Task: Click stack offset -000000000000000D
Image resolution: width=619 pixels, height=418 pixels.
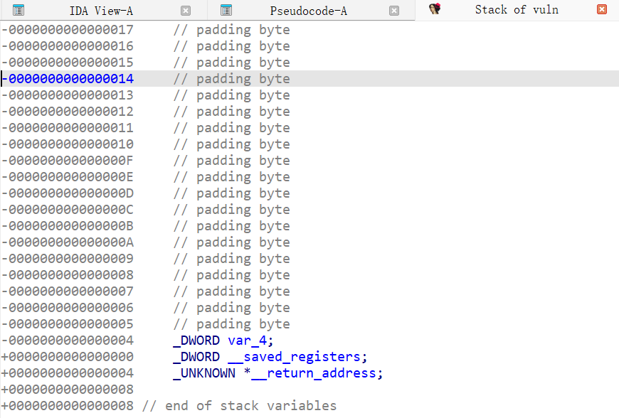Action: [68, 193]
